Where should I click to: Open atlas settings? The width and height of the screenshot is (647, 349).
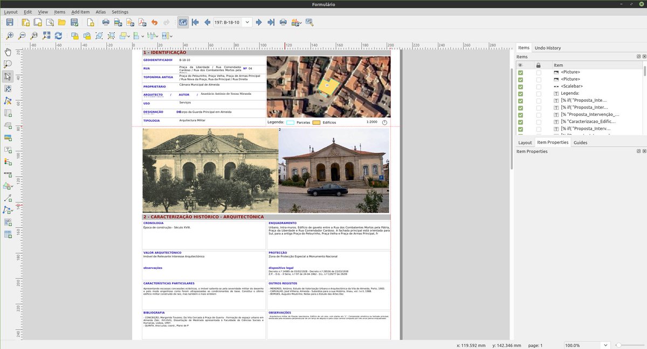pos(309,22)
